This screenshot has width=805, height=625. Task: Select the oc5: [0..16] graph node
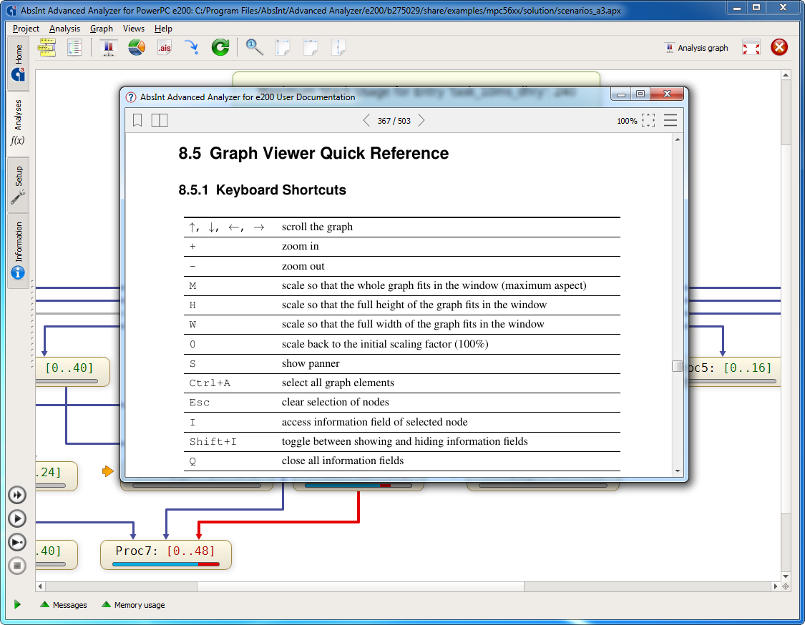click(x=733, y=372)
